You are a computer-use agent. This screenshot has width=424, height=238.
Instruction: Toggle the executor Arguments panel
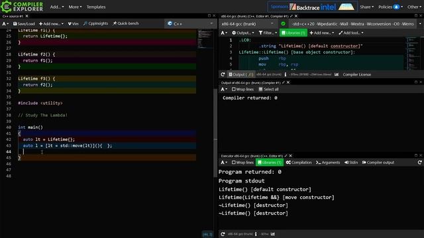click(x=328, y=163)
